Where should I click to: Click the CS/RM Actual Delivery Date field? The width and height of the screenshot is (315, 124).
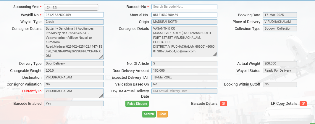point(184,91)
